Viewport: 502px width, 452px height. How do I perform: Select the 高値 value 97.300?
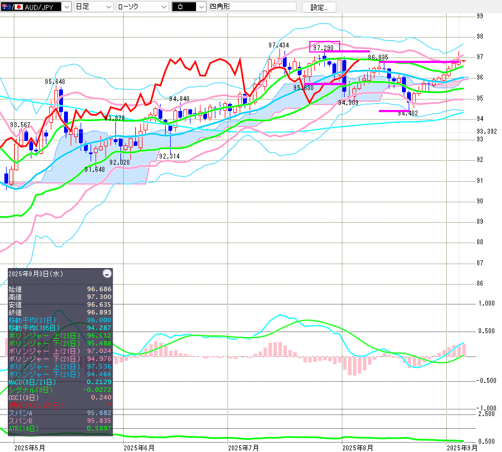point(99,297)
